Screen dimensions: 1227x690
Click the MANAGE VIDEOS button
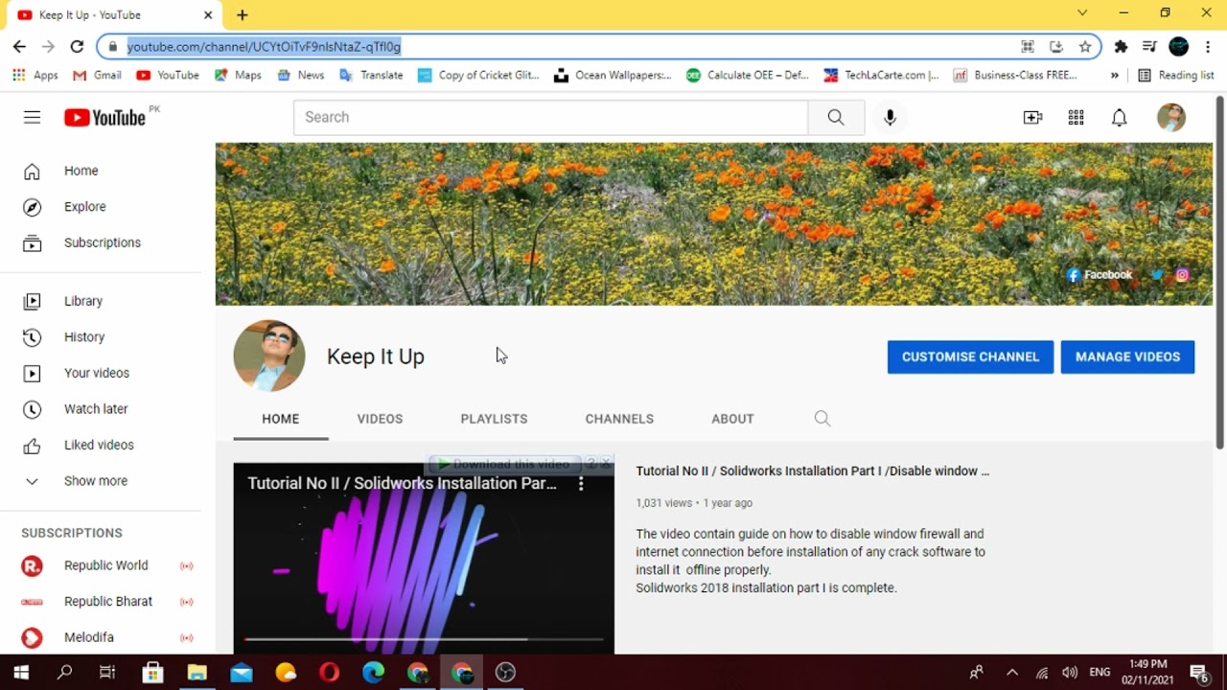(x=1127, y=356)
